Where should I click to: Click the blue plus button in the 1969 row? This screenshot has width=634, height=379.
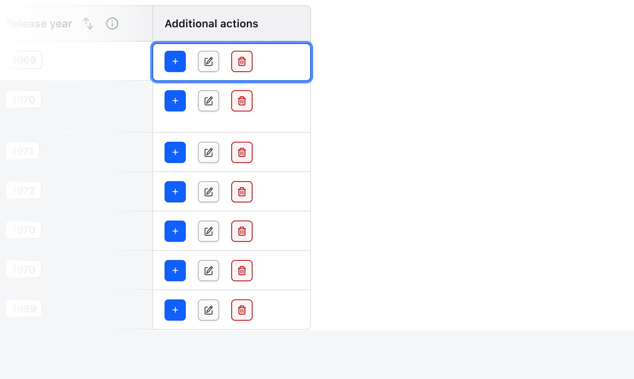175,61
